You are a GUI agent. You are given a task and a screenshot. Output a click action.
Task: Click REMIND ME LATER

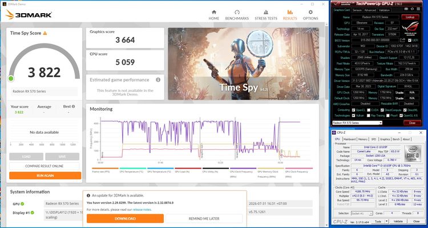coord(204,218)
